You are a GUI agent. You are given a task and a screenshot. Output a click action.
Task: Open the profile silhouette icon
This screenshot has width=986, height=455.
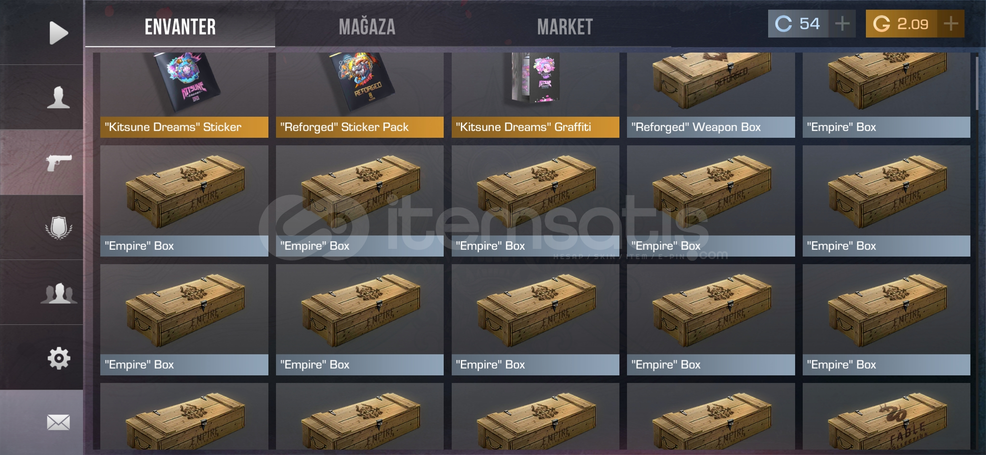coord(59,97)
